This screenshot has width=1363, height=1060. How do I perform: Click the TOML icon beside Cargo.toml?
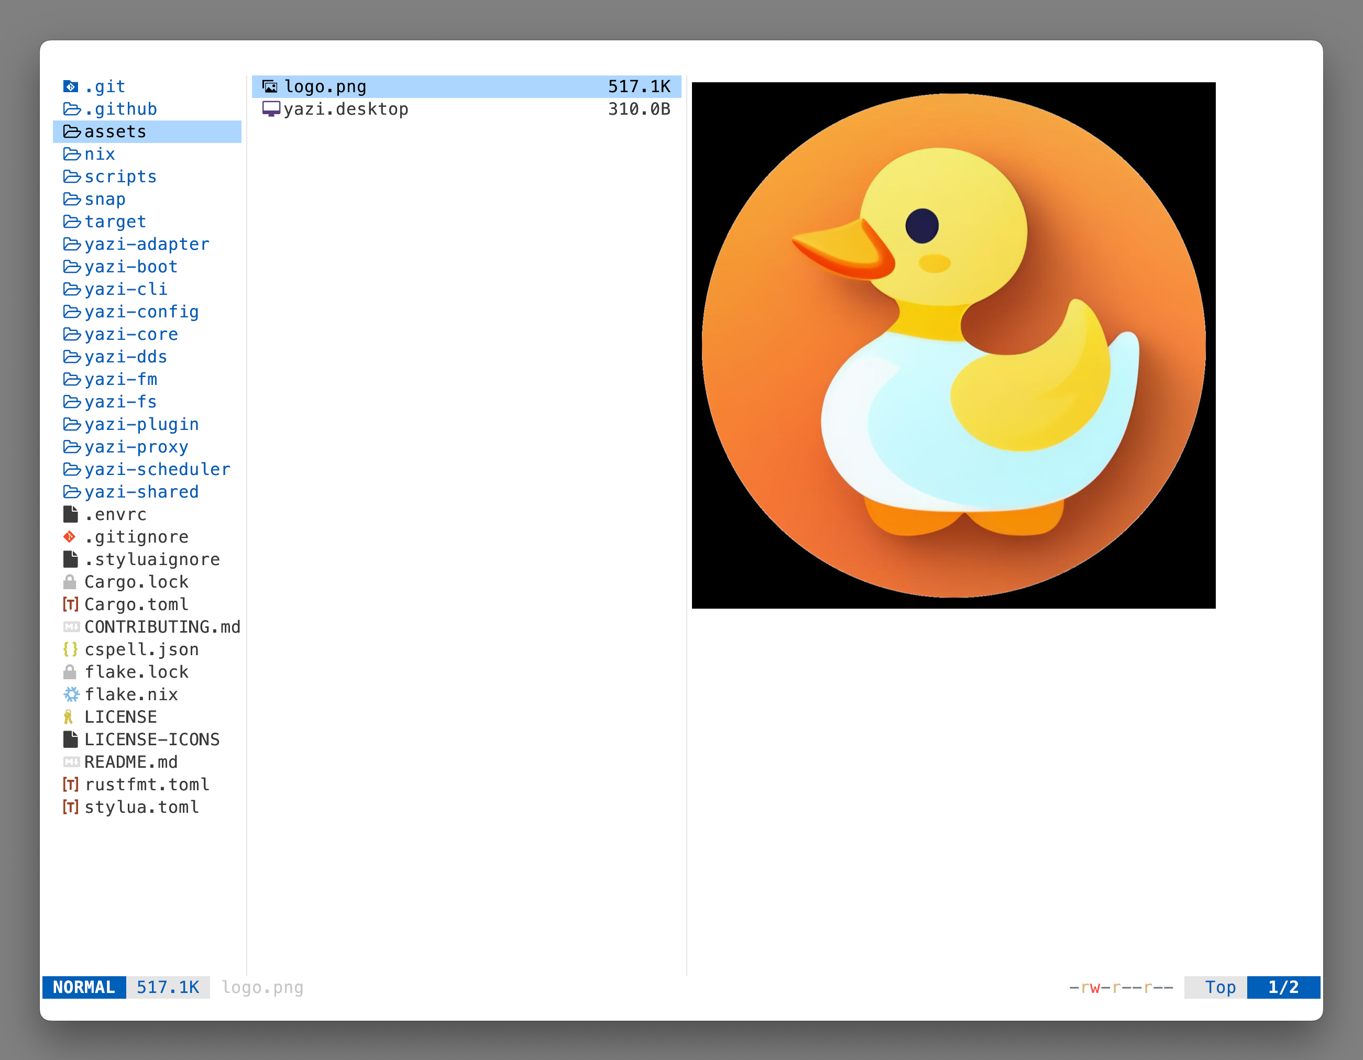[x=70, y=604]
